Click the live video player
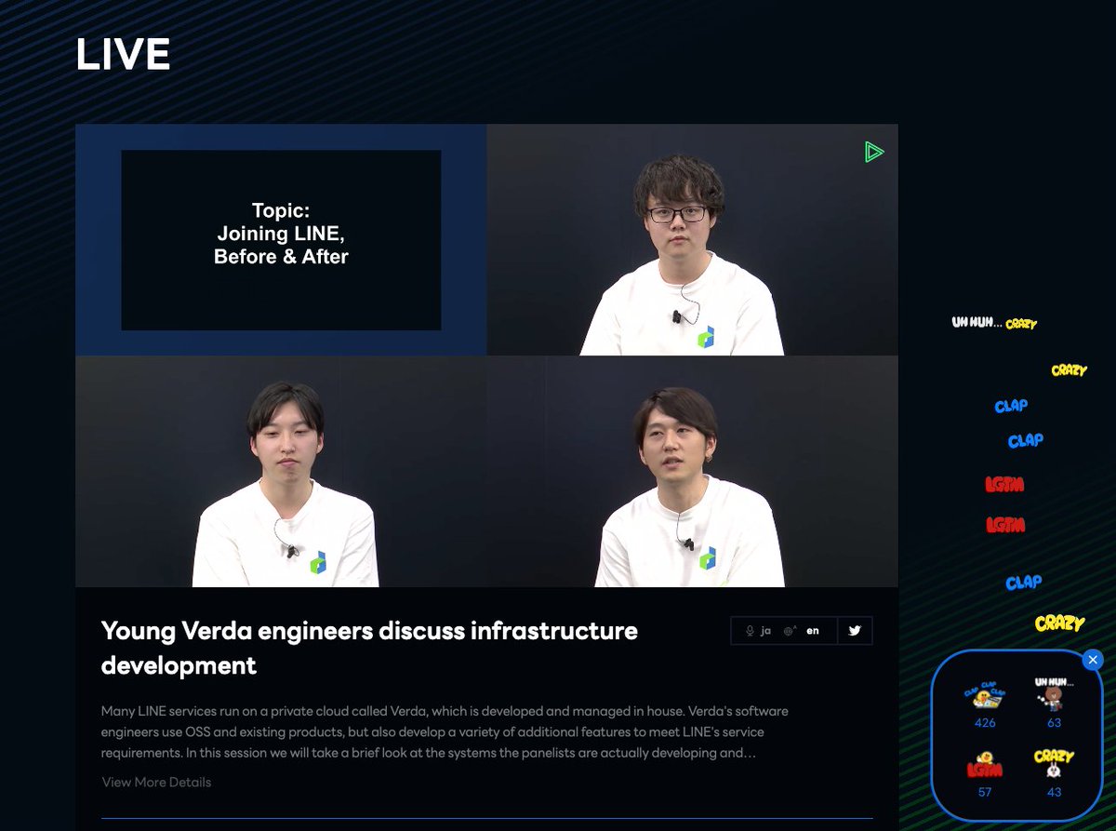 486,355
